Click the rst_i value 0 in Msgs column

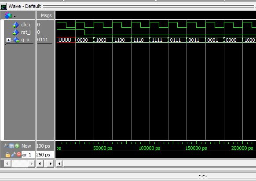(x=38, y=32)
